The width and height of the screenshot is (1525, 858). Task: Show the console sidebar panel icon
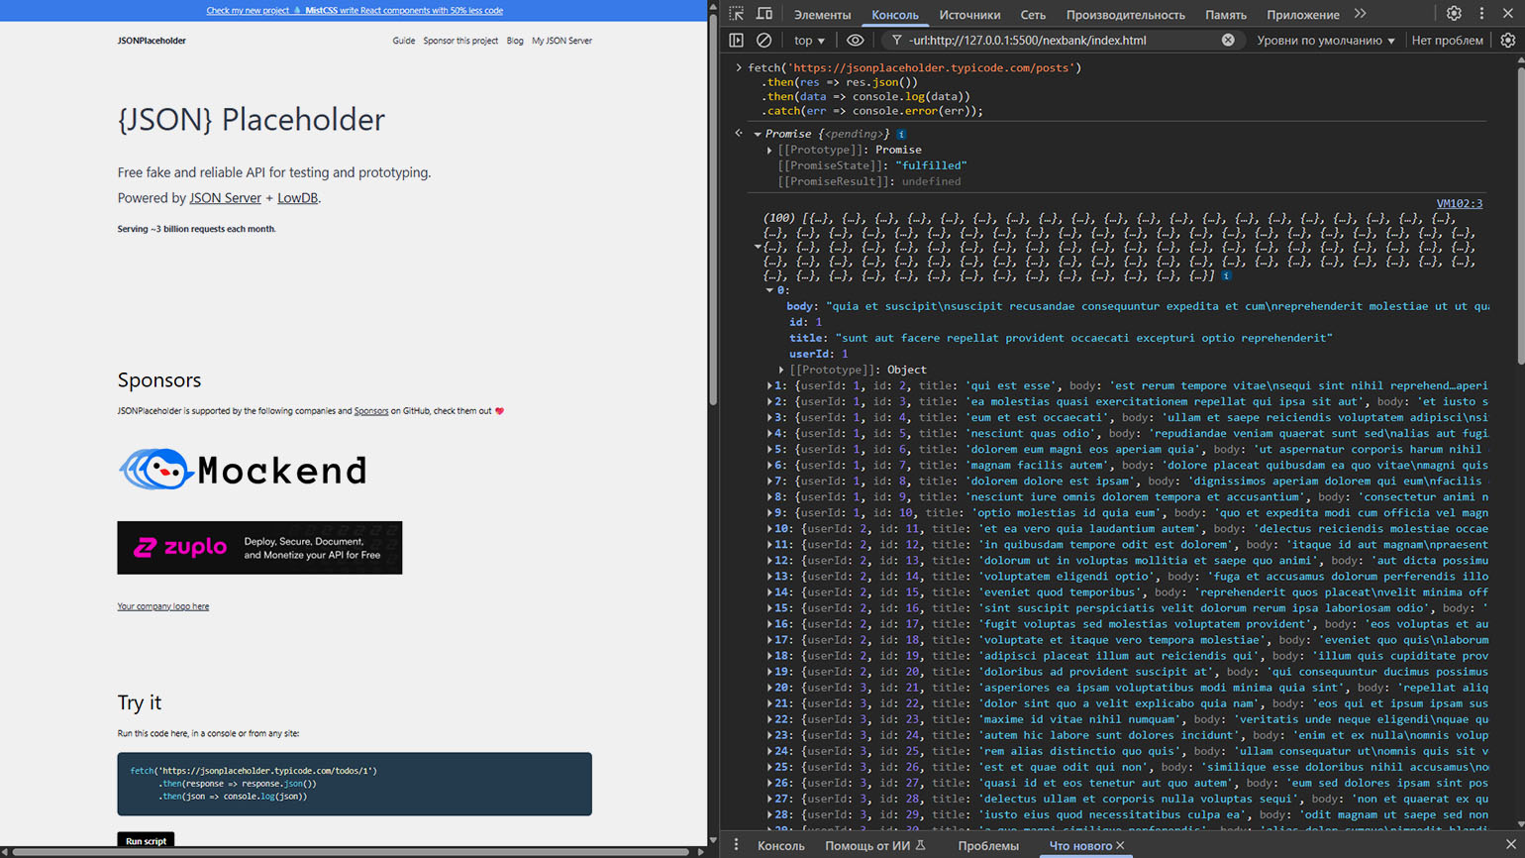[736, 41]
